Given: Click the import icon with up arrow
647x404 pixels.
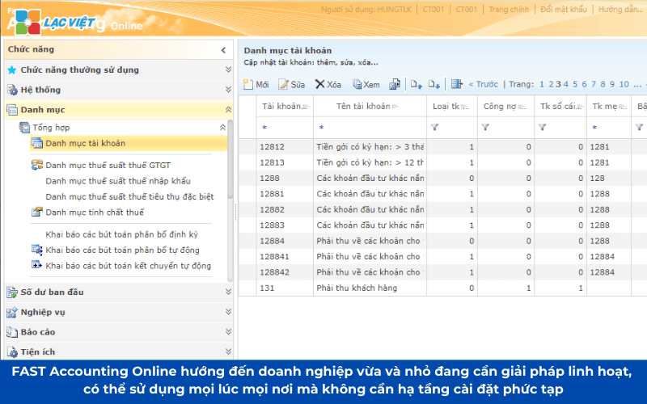Looking at the screenshot, I should pyautogui.click(x=416, y=84).
